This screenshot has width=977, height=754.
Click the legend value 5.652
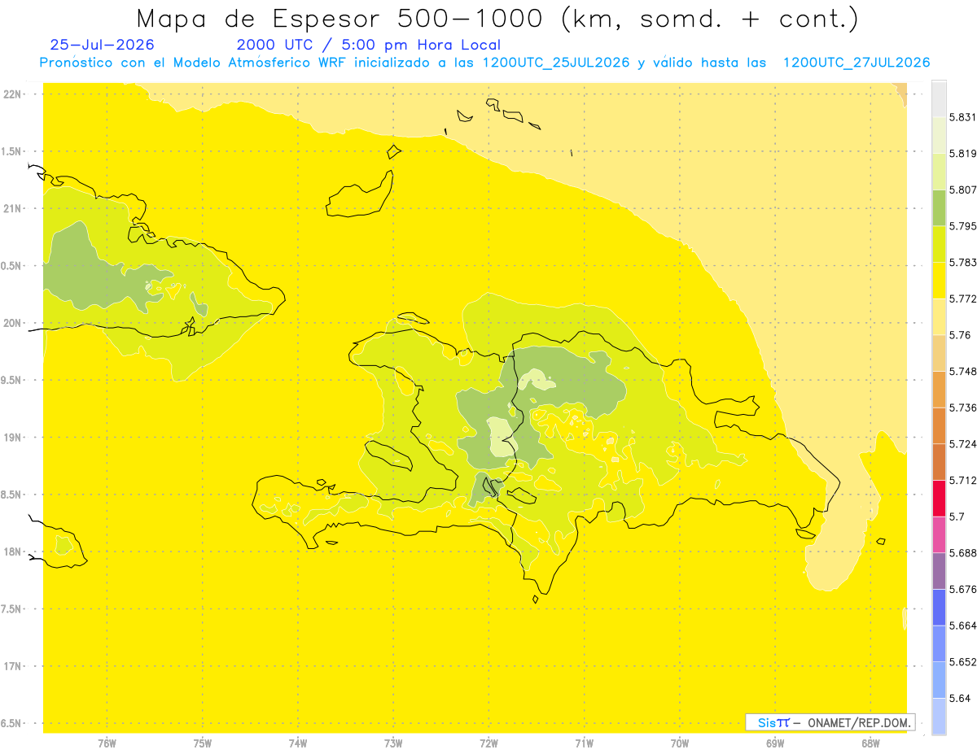[x=962, y=662]
